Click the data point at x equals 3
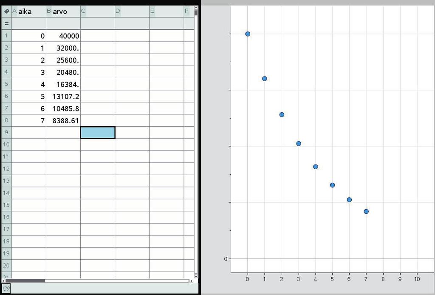The height and width of the screenshot is (295, 435). point(299,144)
